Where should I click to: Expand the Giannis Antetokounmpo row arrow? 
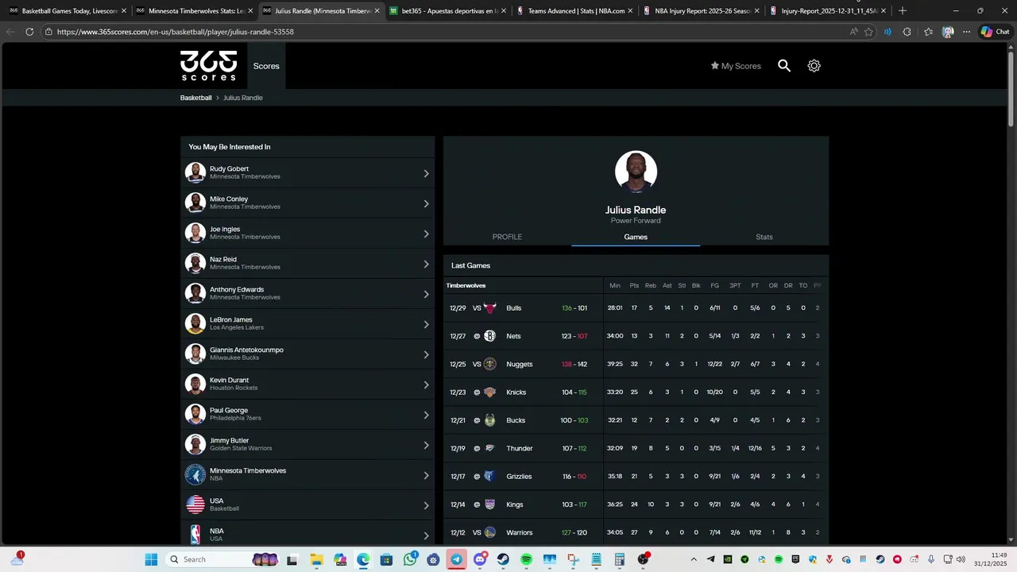pyautogui.click(x=426, y=354)
